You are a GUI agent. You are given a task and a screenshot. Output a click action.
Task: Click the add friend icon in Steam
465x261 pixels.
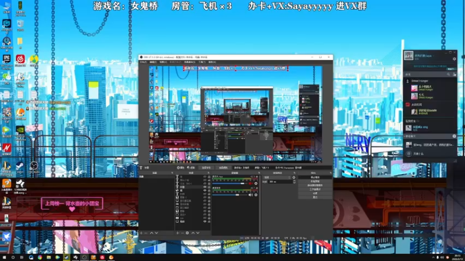point(455,75)
